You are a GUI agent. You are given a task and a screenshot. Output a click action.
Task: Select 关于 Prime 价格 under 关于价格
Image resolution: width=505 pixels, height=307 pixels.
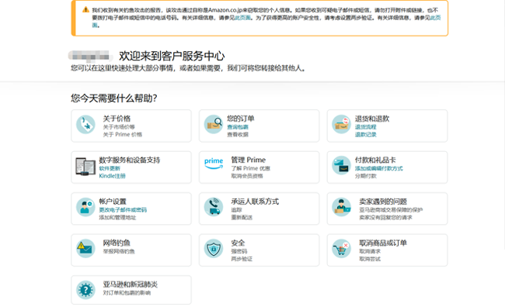pos(123,135)
